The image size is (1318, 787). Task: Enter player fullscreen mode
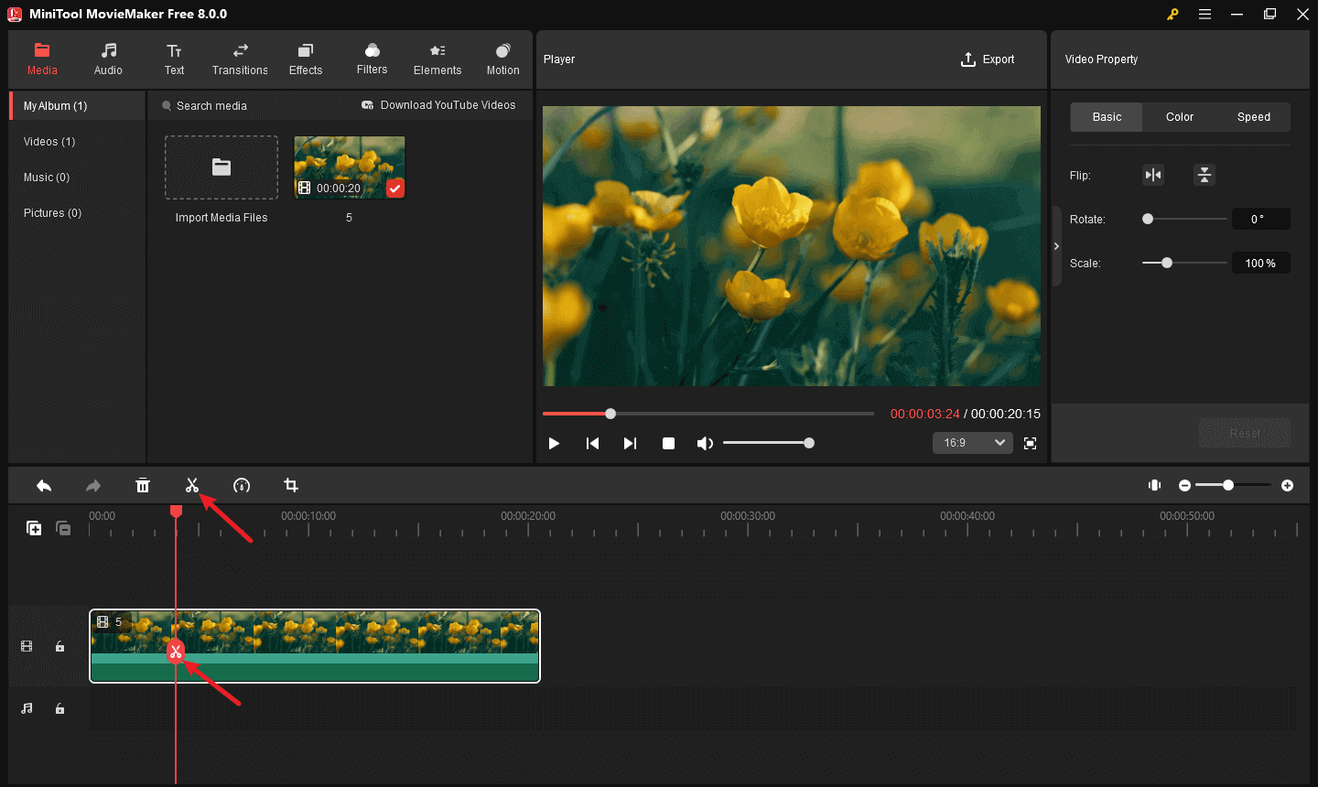(1030, 444)
